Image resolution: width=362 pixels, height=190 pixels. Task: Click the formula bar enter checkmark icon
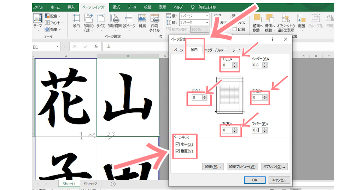(86, 47)
